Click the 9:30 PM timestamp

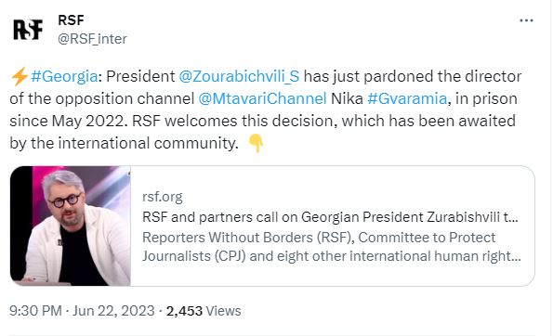tap(35, 311)
